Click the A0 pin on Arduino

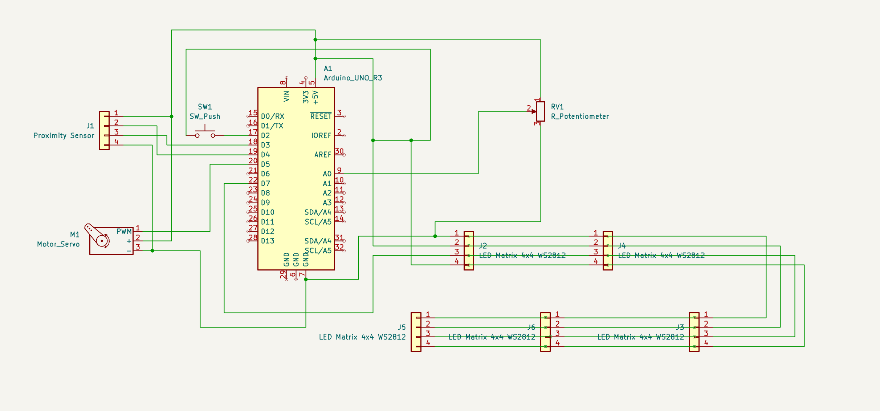point(340,174)
